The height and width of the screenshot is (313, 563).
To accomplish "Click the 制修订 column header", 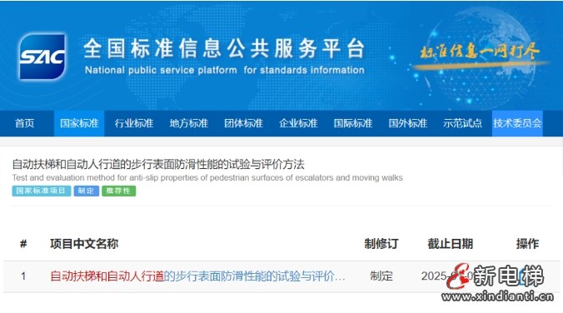I will tap(381, 244).
